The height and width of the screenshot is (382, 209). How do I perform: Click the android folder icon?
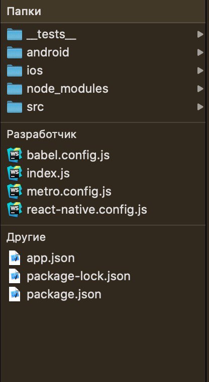[15, 52]
